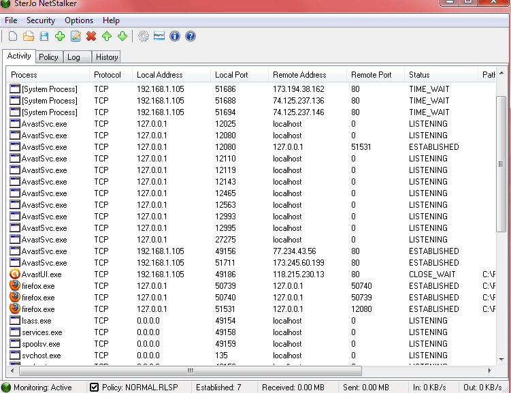Viewport: 511px width, 393px height.
Task: Click the blue question mark help icon
Action: [191, 36]
